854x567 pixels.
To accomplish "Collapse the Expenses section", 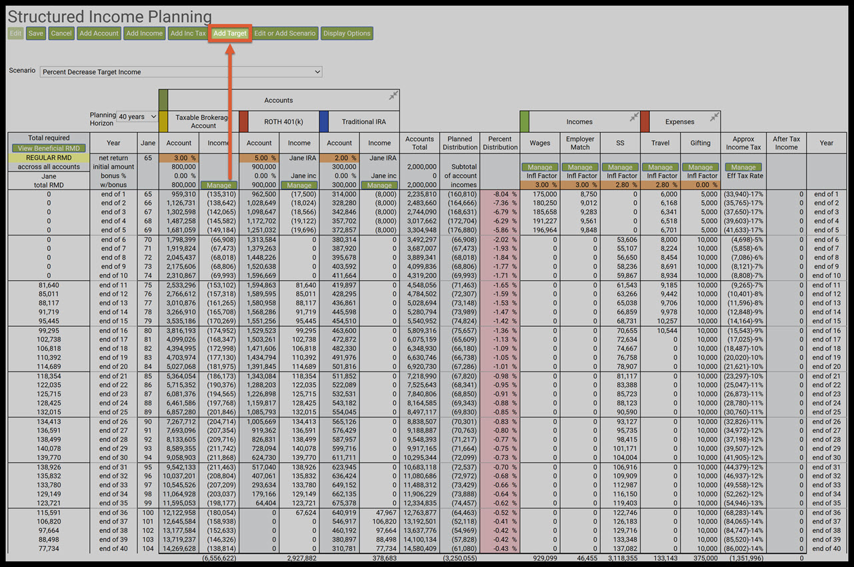I will pos(714,117).
